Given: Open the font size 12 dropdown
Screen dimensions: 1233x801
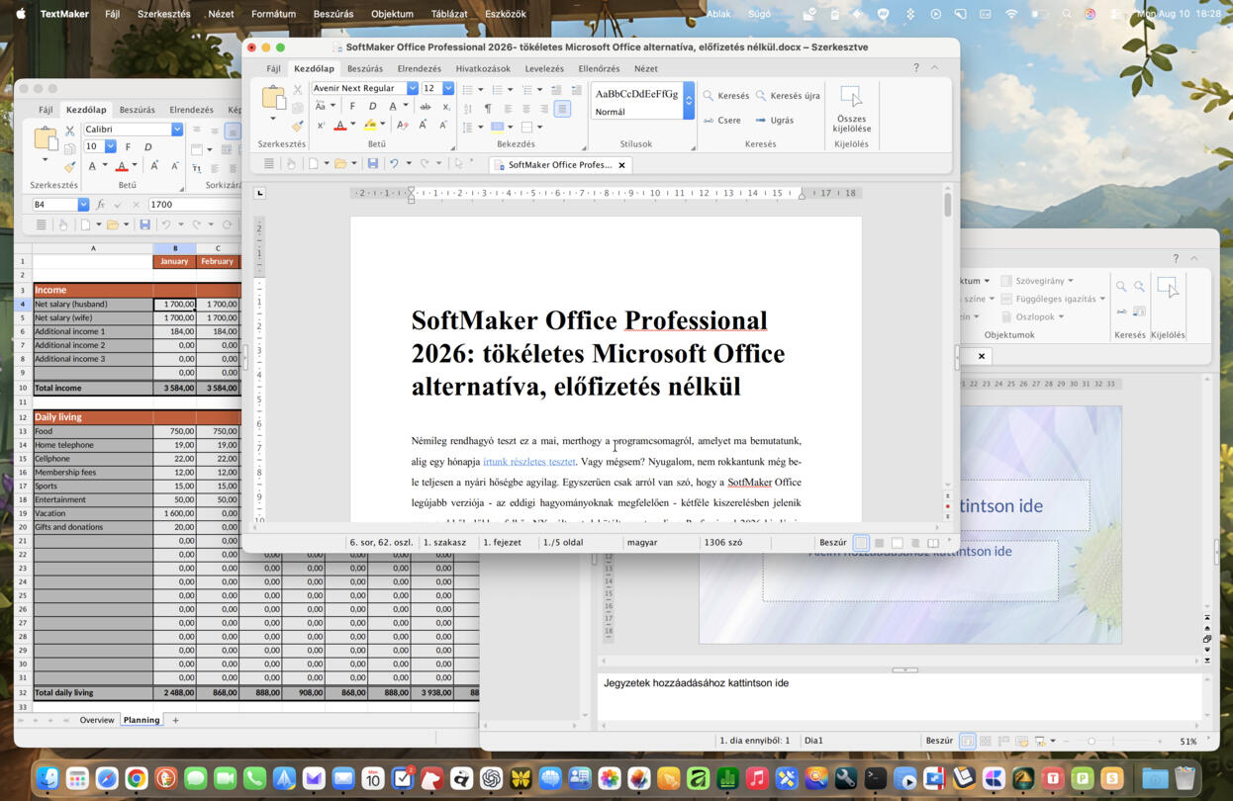Looking at the screenshot, I should click(448, 88).
